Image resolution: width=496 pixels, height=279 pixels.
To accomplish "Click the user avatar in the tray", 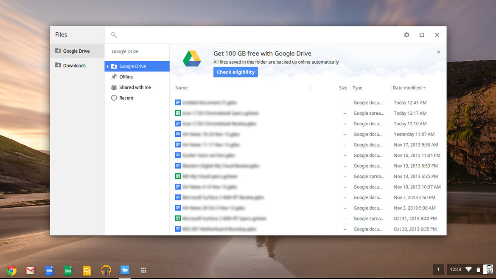I will 488,270.
